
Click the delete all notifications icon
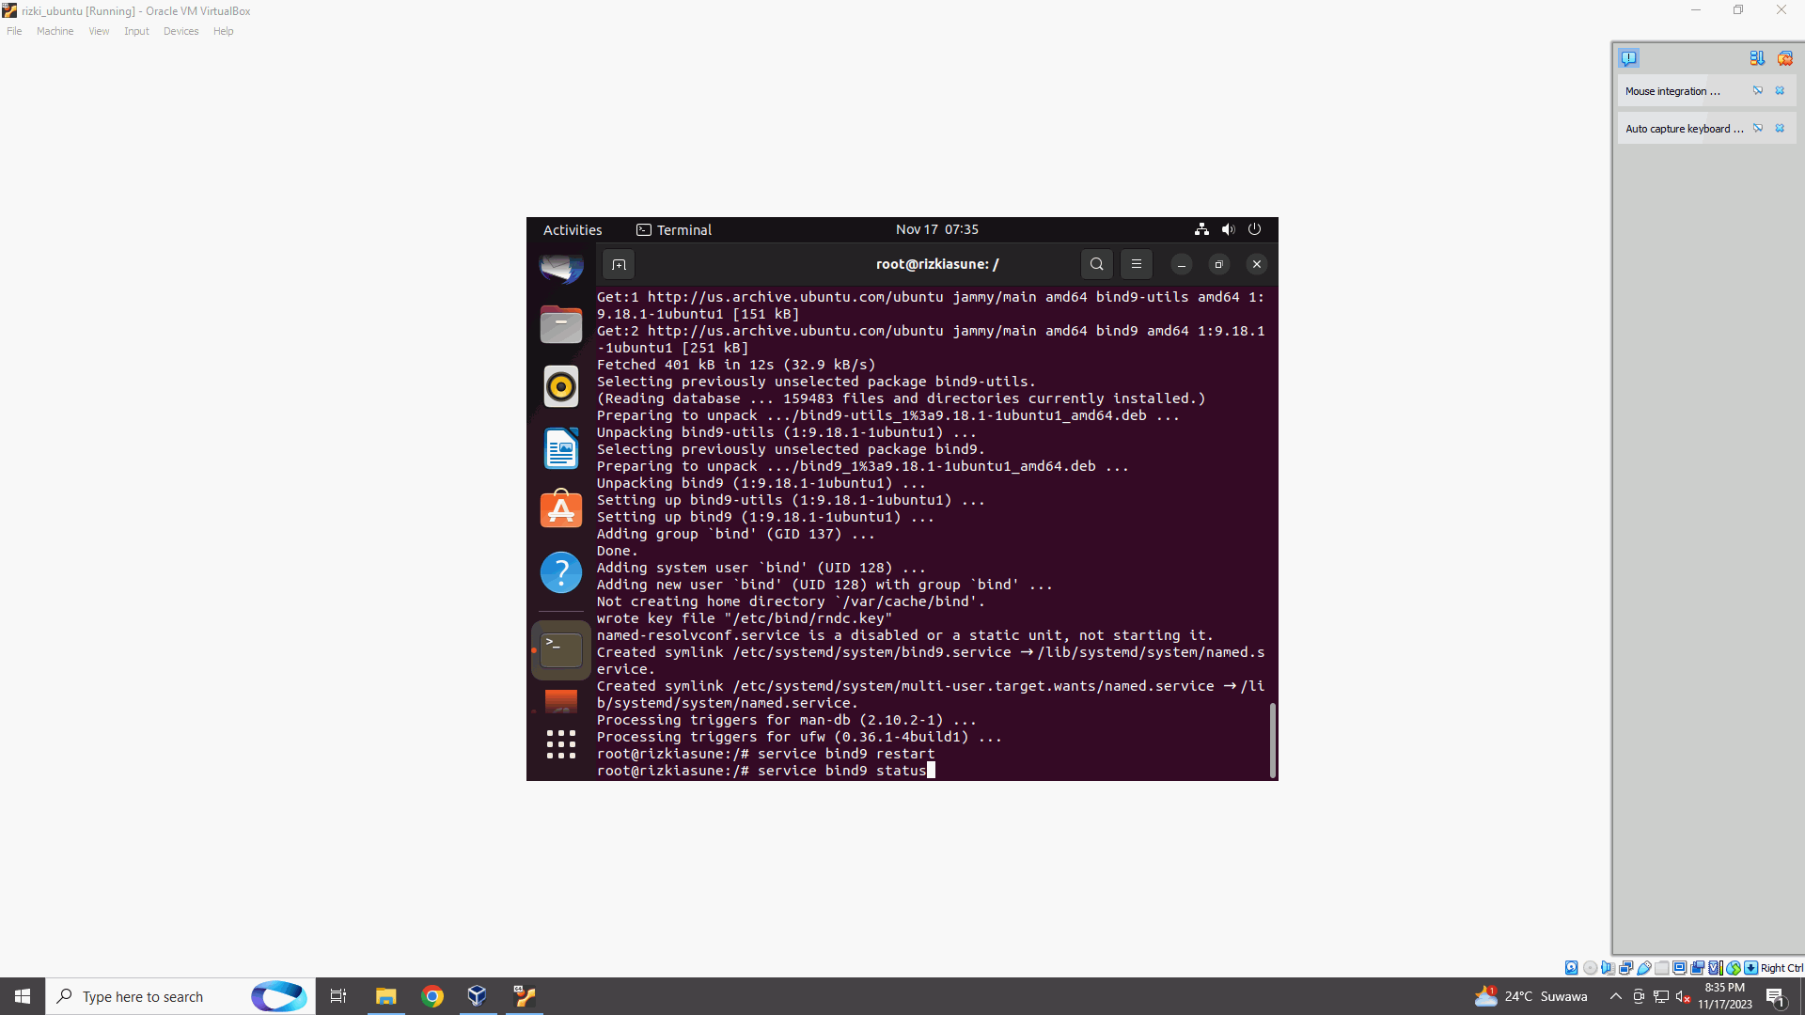click(1784, 58)
